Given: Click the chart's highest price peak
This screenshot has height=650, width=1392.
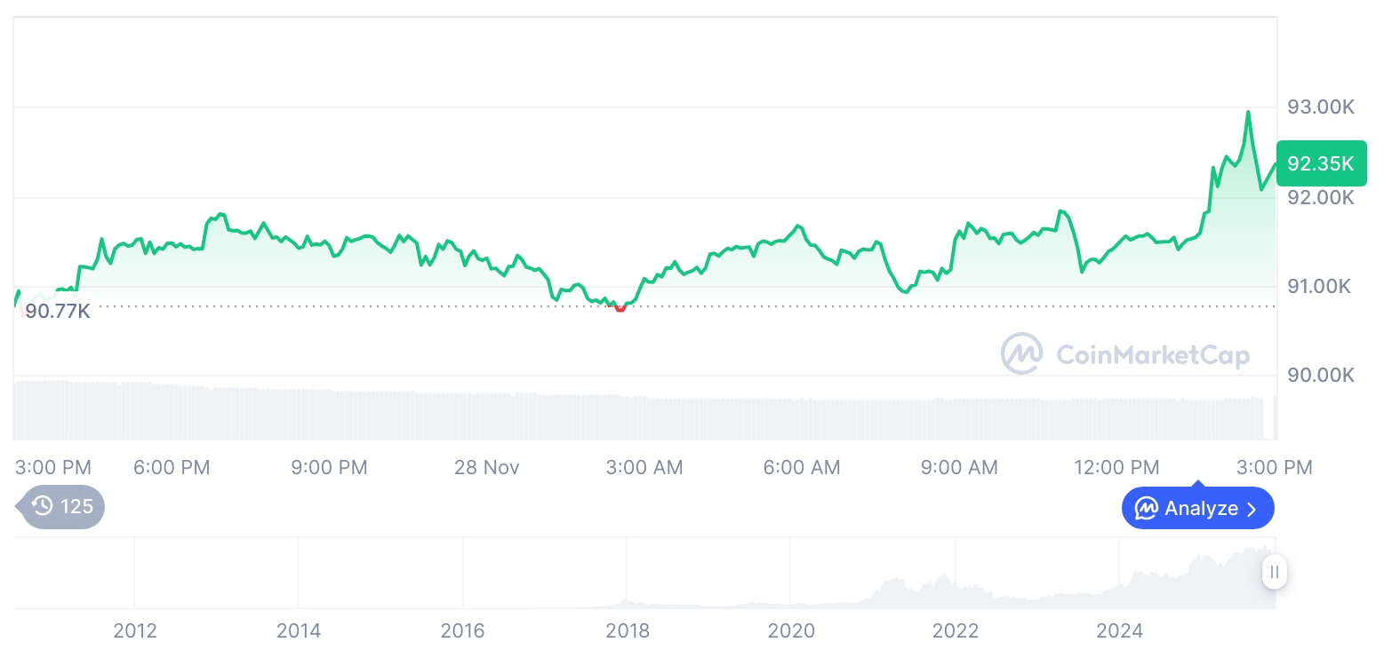Looking at the screenshot, I should click(x=1248, y=113).
